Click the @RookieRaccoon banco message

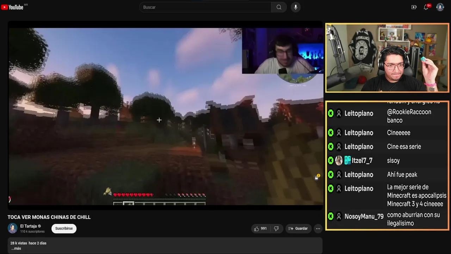[x=409, y=116]
